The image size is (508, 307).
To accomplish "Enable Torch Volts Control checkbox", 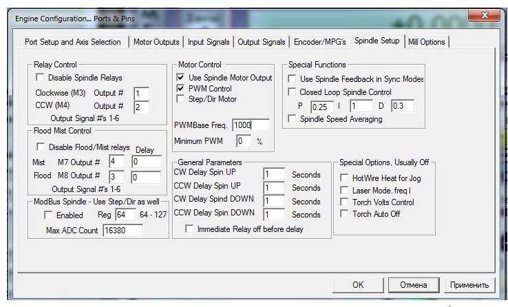I will pos(344,202).
